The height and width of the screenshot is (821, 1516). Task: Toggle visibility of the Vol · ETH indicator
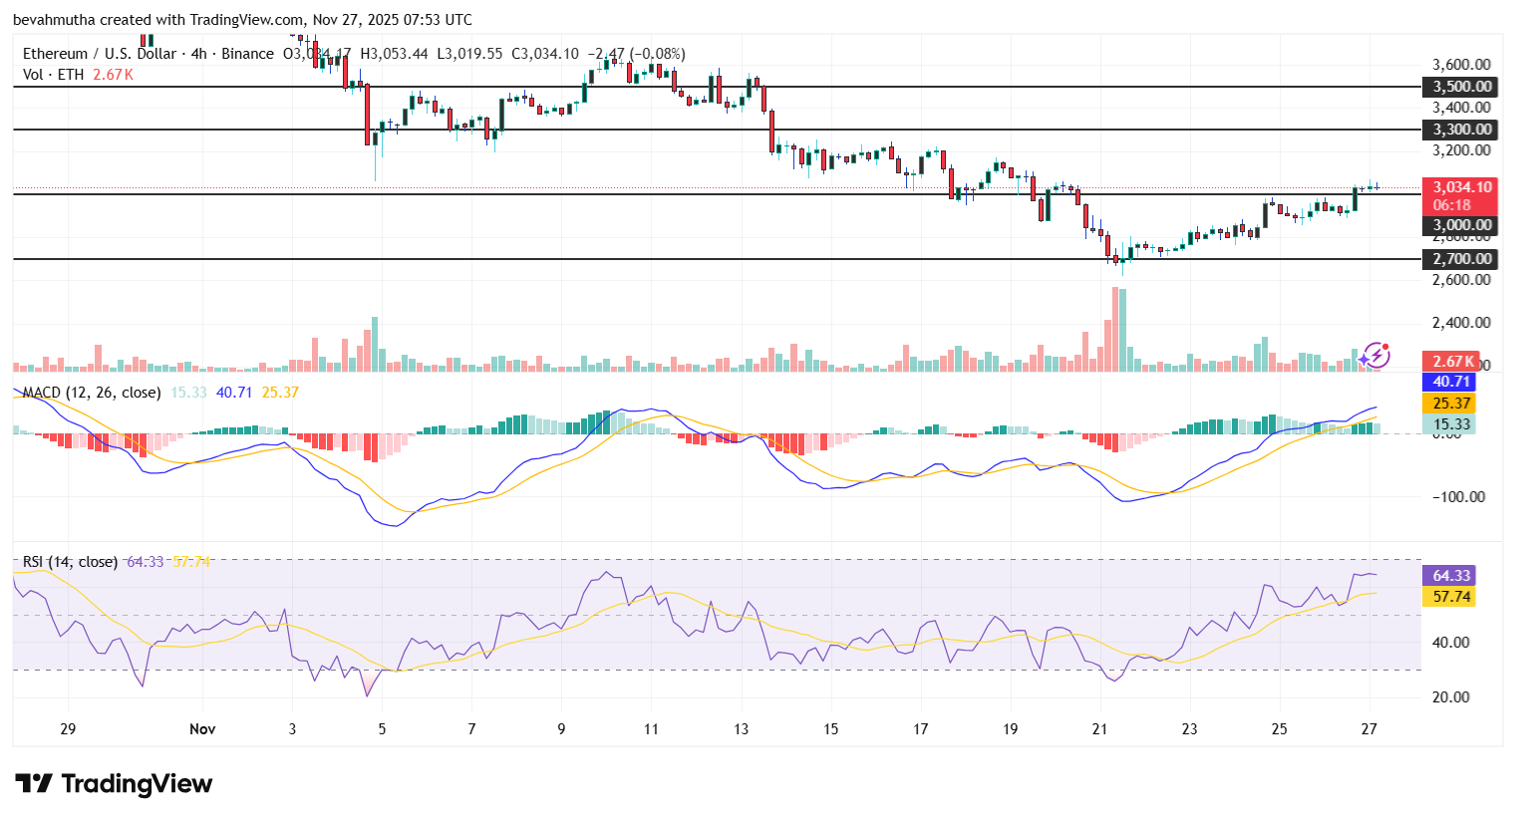pyautogui.click(x=55, y=73)
